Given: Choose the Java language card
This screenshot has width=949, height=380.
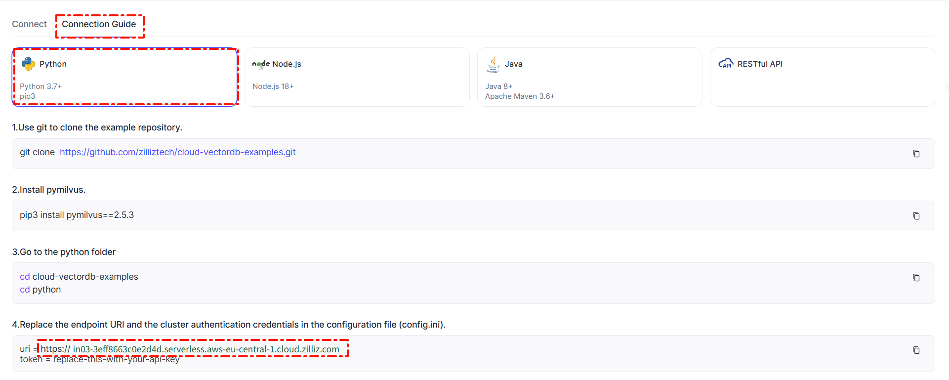Looking at the screenshot, I should click(590, 77).
